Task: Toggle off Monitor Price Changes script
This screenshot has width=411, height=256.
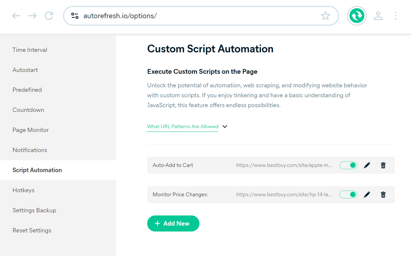Action: (x=348, y=195)
